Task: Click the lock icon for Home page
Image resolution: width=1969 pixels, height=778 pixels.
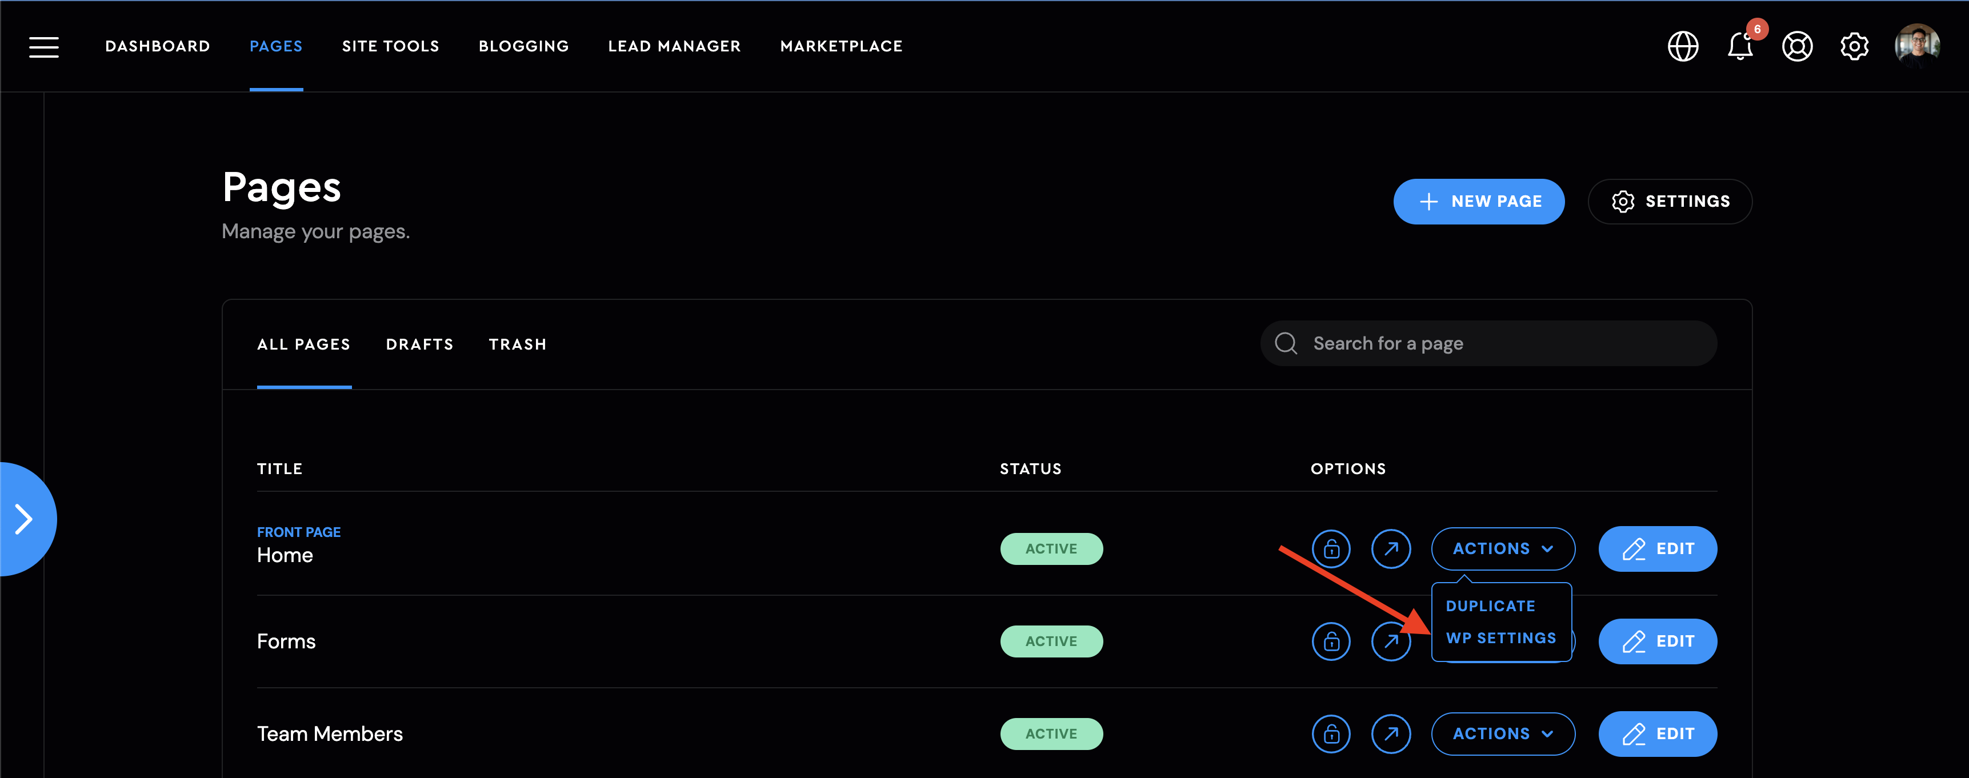Action: (x=1331, y=549)
